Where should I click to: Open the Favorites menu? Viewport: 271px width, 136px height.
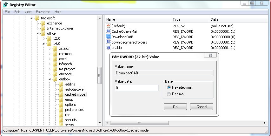43,12
